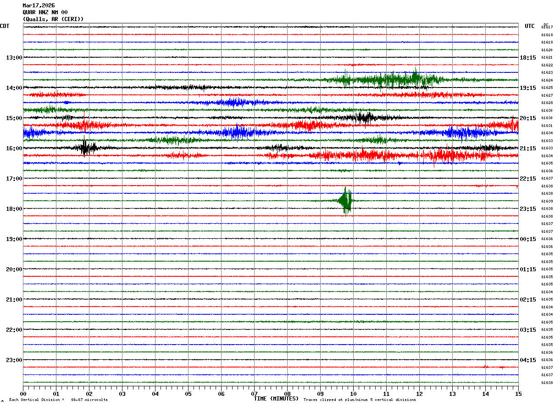The image size is (555, 406).
Task: Click the large green burst near minute 10
Action: (x=345, y=201)
